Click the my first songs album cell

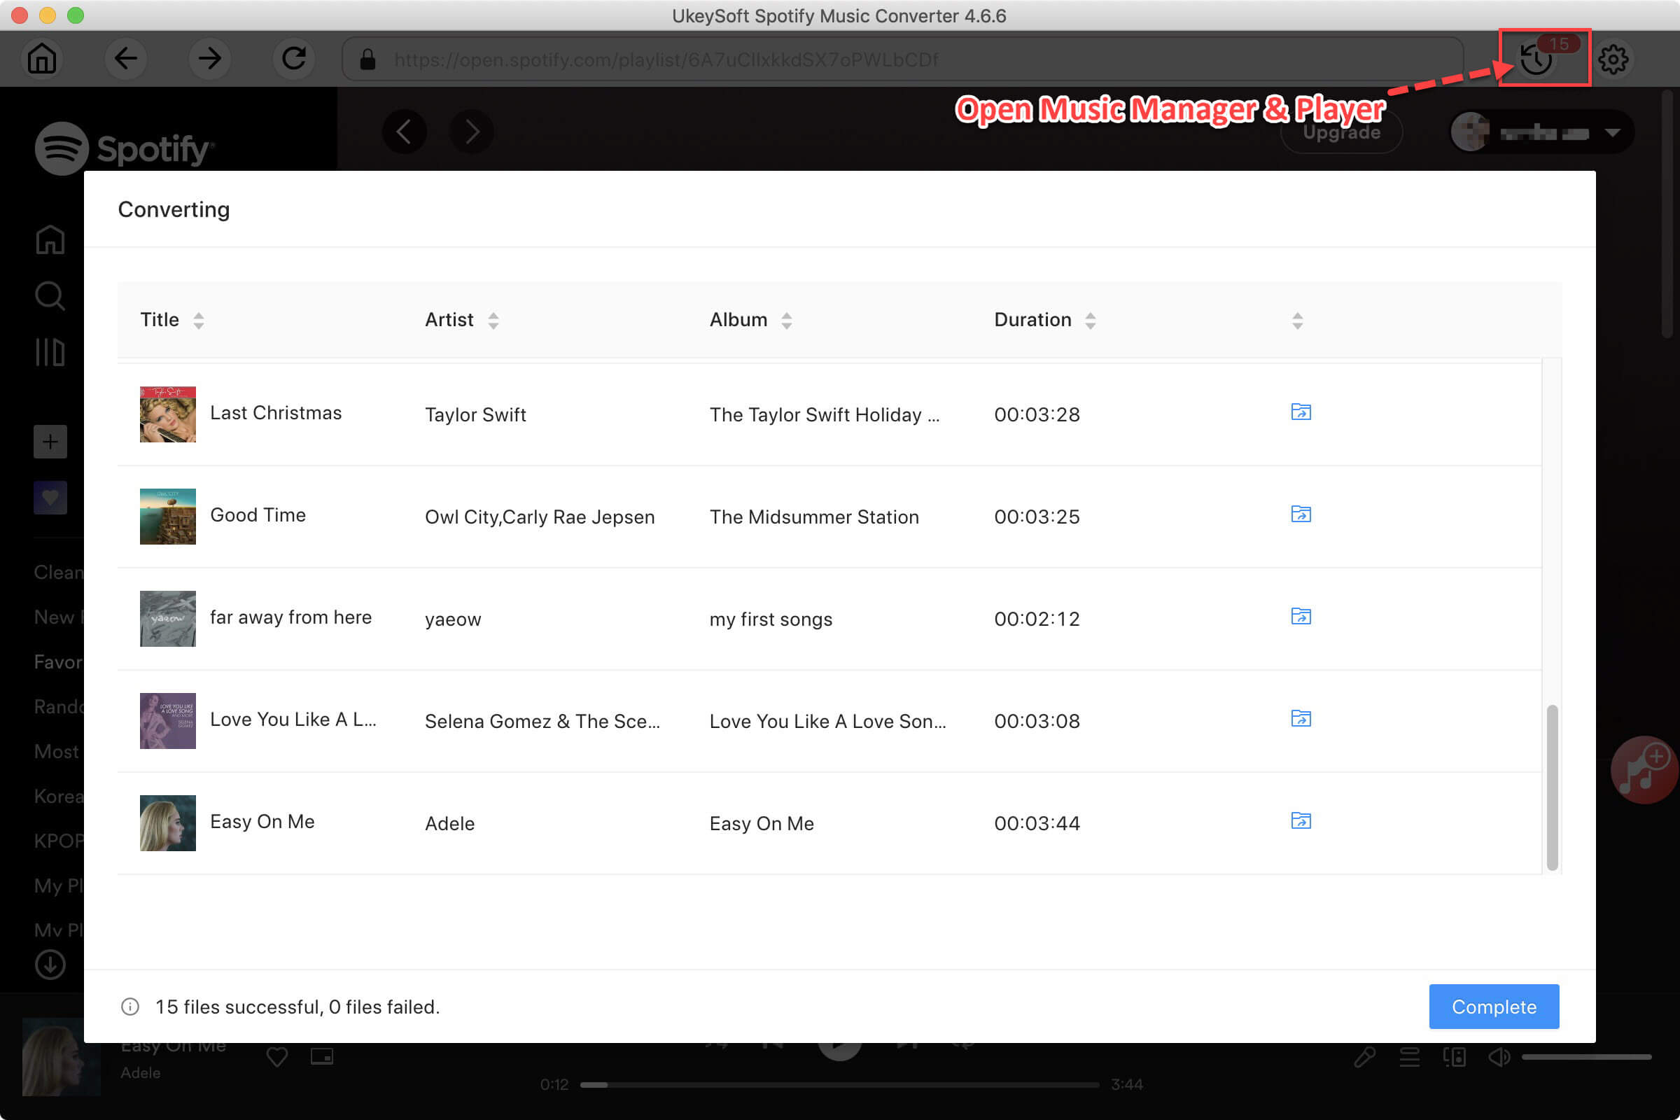coord(771,619)
